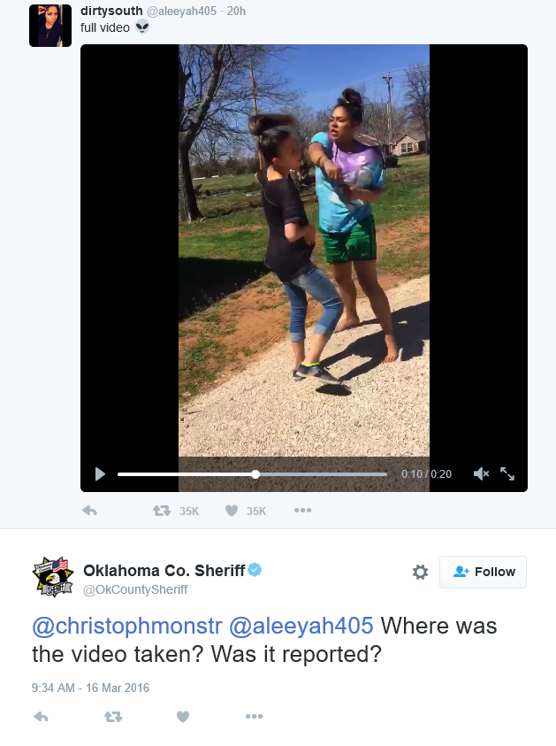Open more options on the sheriff's tweet
The image size is (556, 746).
(x=255, y=717)
